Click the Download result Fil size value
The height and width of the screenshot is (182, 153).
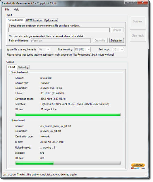(52, 93)
